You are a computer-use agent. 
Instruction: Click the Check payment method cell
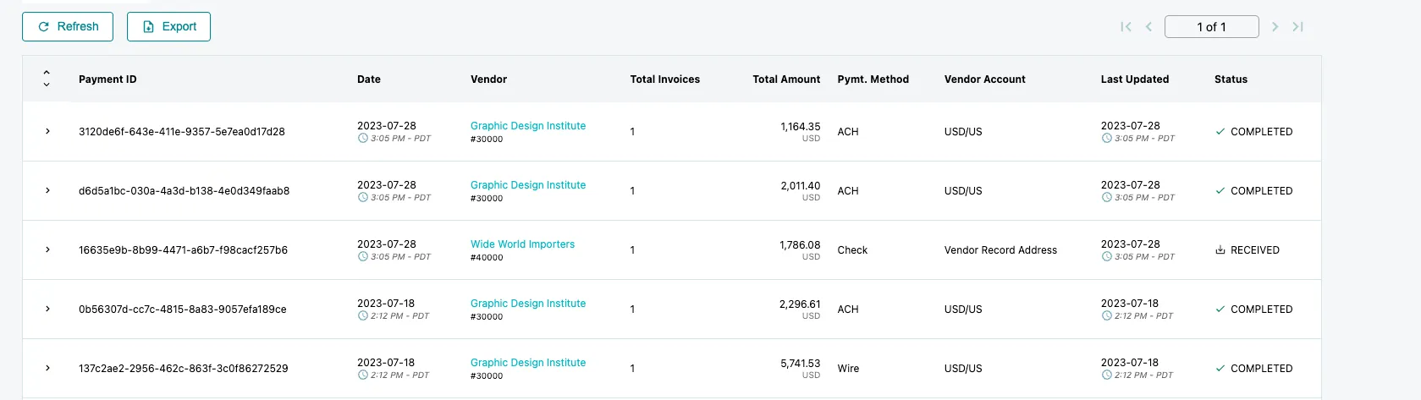(852, 250)
